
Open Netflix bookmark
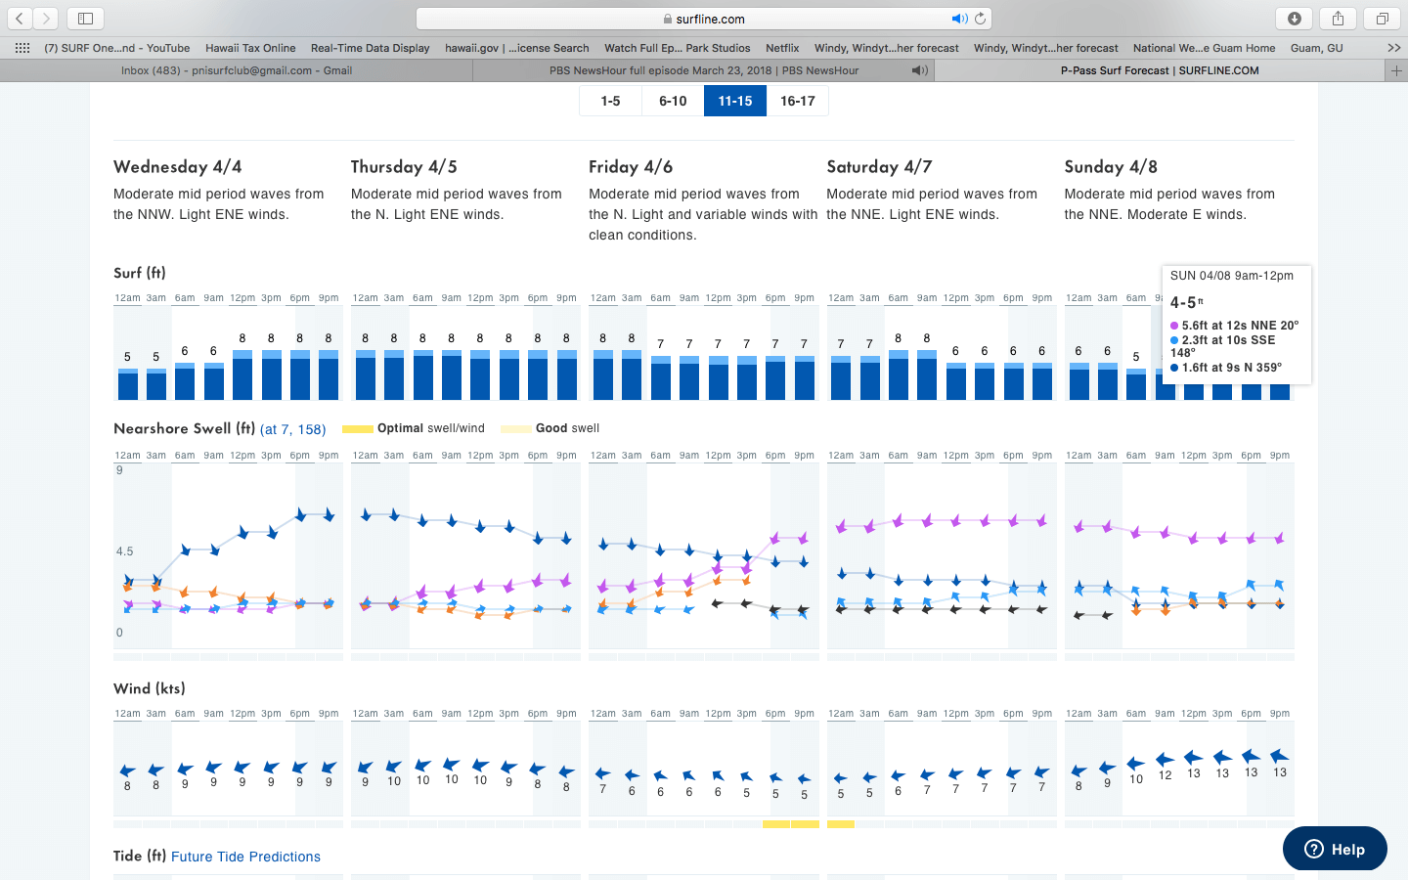click(x=782, y=48)
